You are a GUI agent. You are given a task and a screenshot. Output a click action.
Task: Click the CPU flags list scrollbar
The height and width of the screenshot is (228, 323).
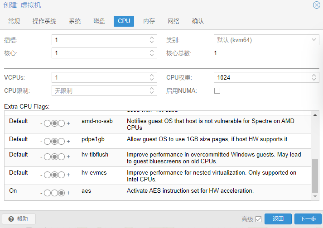315,177
